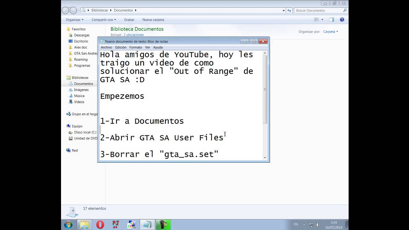Viewport: 409px width, 230px height.
Task: Open Grupo en el hogar
Action: pyautogui.click(x=84, y=114)
